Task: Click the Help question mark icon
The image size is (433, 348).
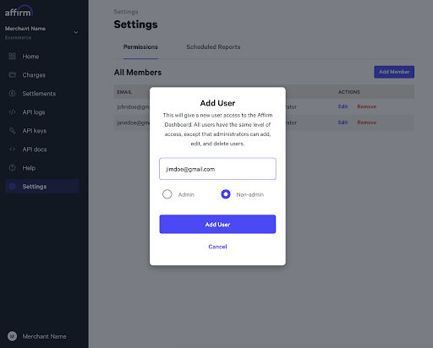Action: (x=12, y=168)
